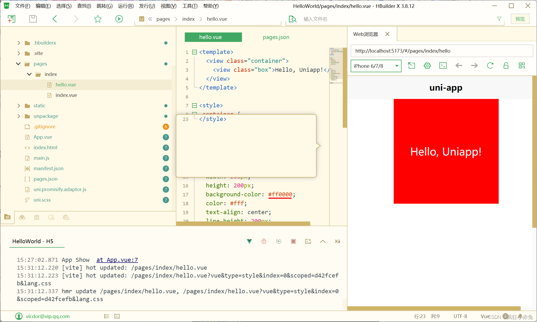
Task: Collapse the index folder
Action: click(29, 74)
